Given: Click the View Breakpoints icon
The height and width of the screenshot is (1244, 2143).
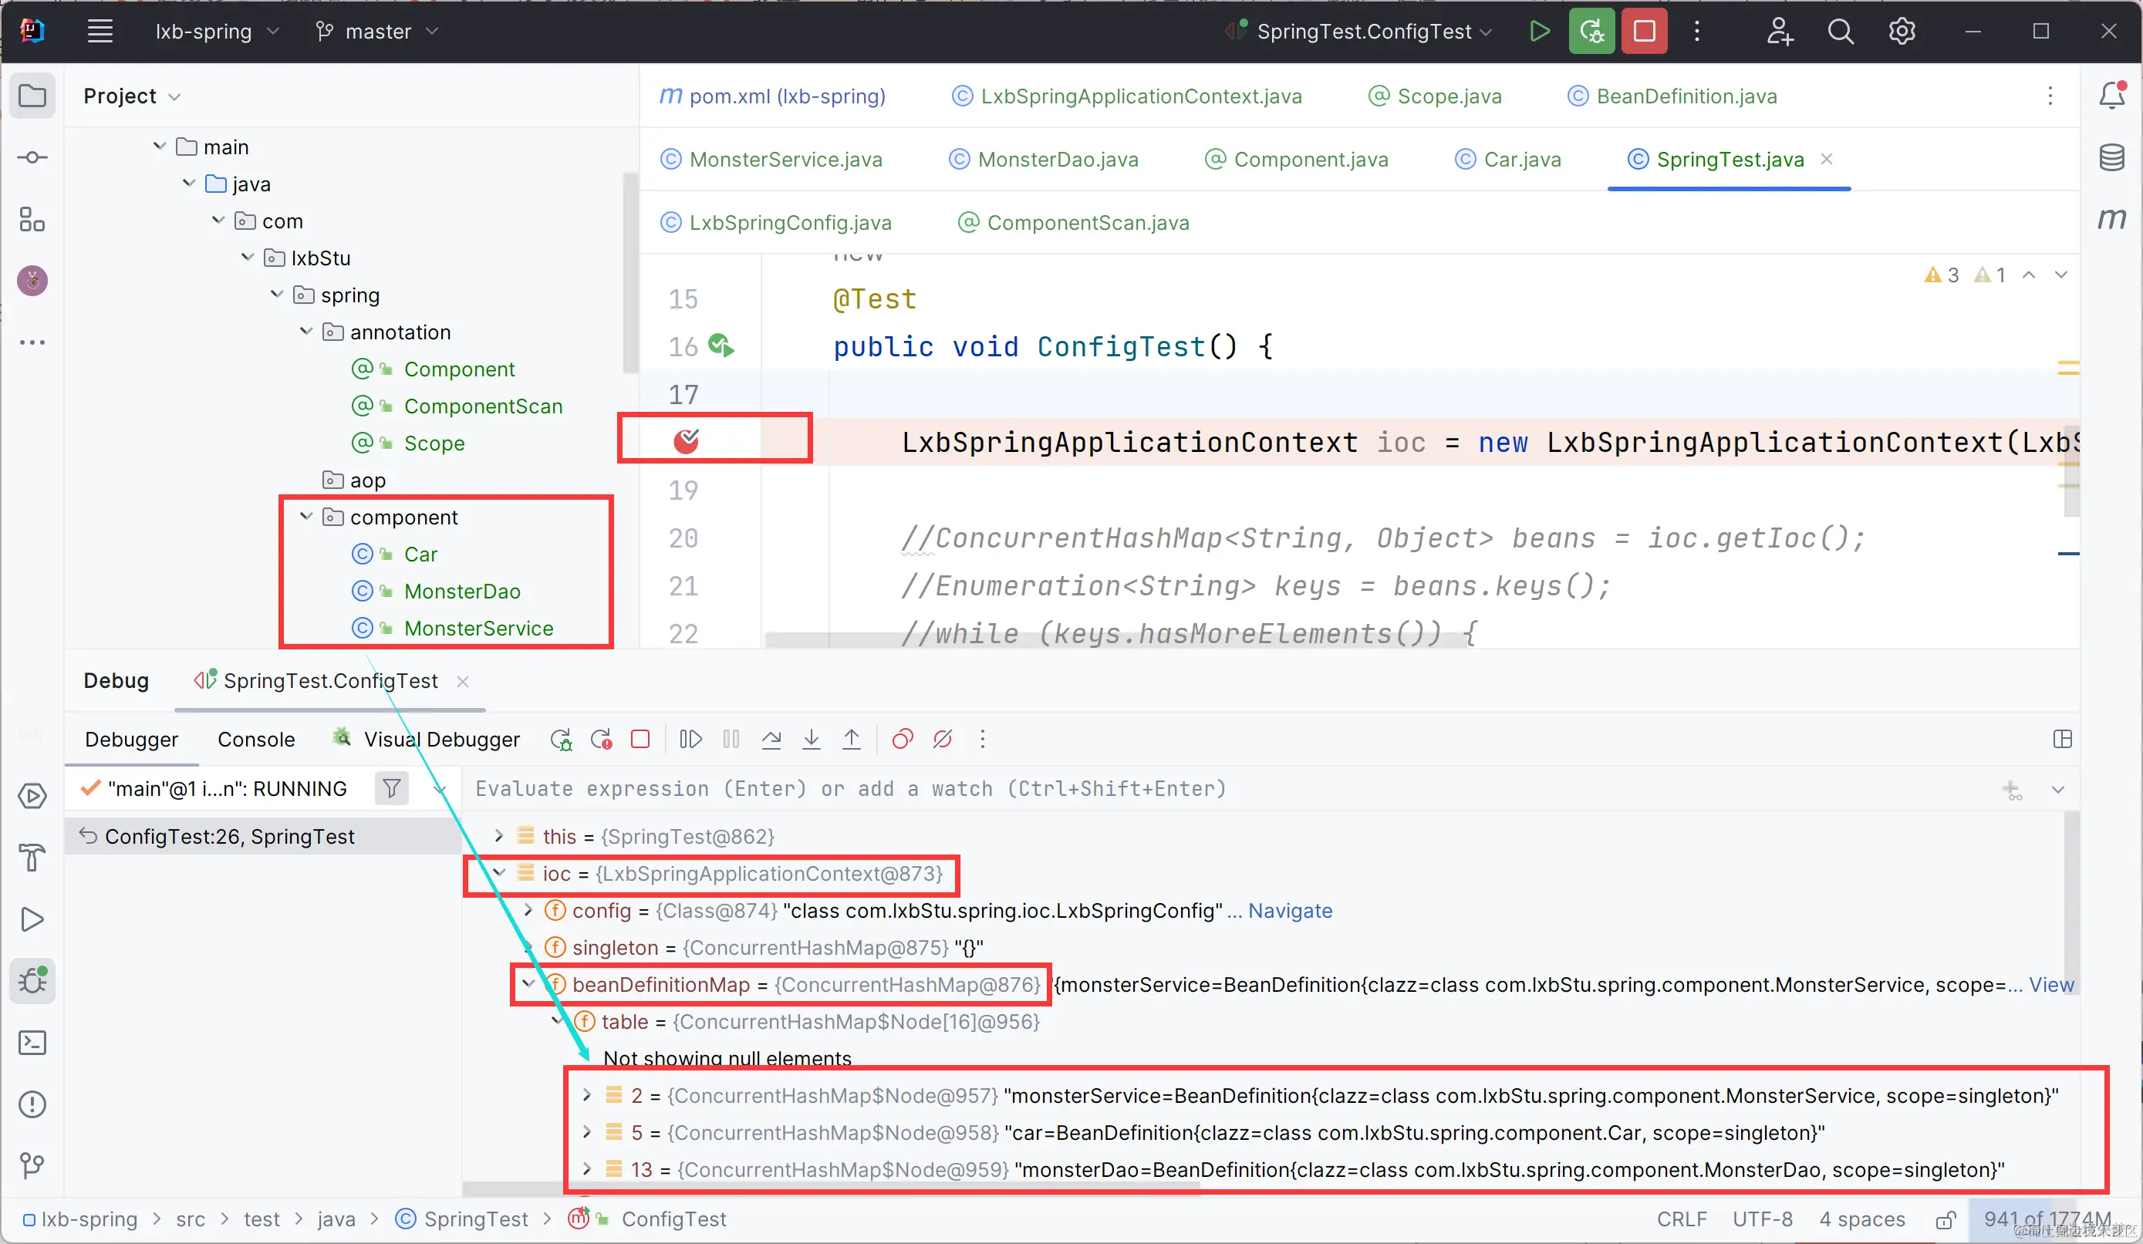Looking at the screenshot, I should [x=903, y=739].
